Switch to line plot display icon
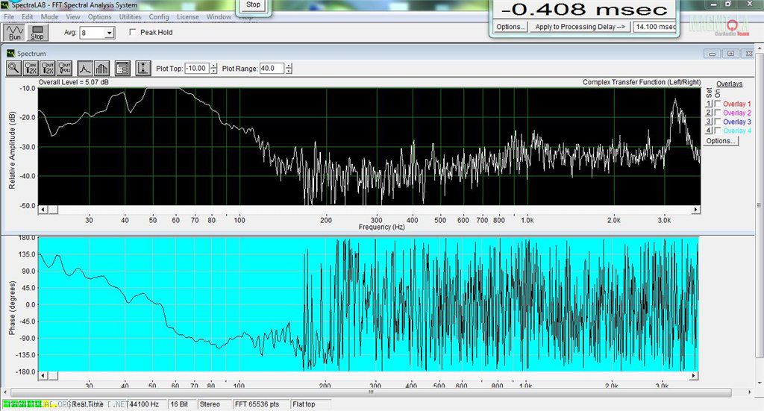This screenshot has width=764, height=411. [x=85, y=68]
